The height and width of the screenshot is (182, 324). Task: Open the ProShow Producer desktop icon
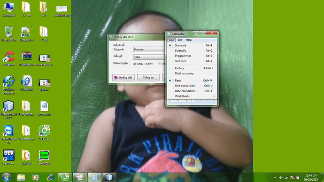click(8, 85)
